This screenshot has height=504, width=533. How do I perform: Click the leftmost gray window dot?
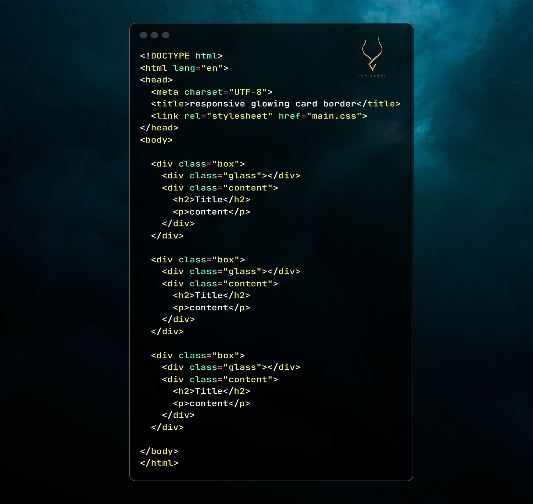(144, 35)
